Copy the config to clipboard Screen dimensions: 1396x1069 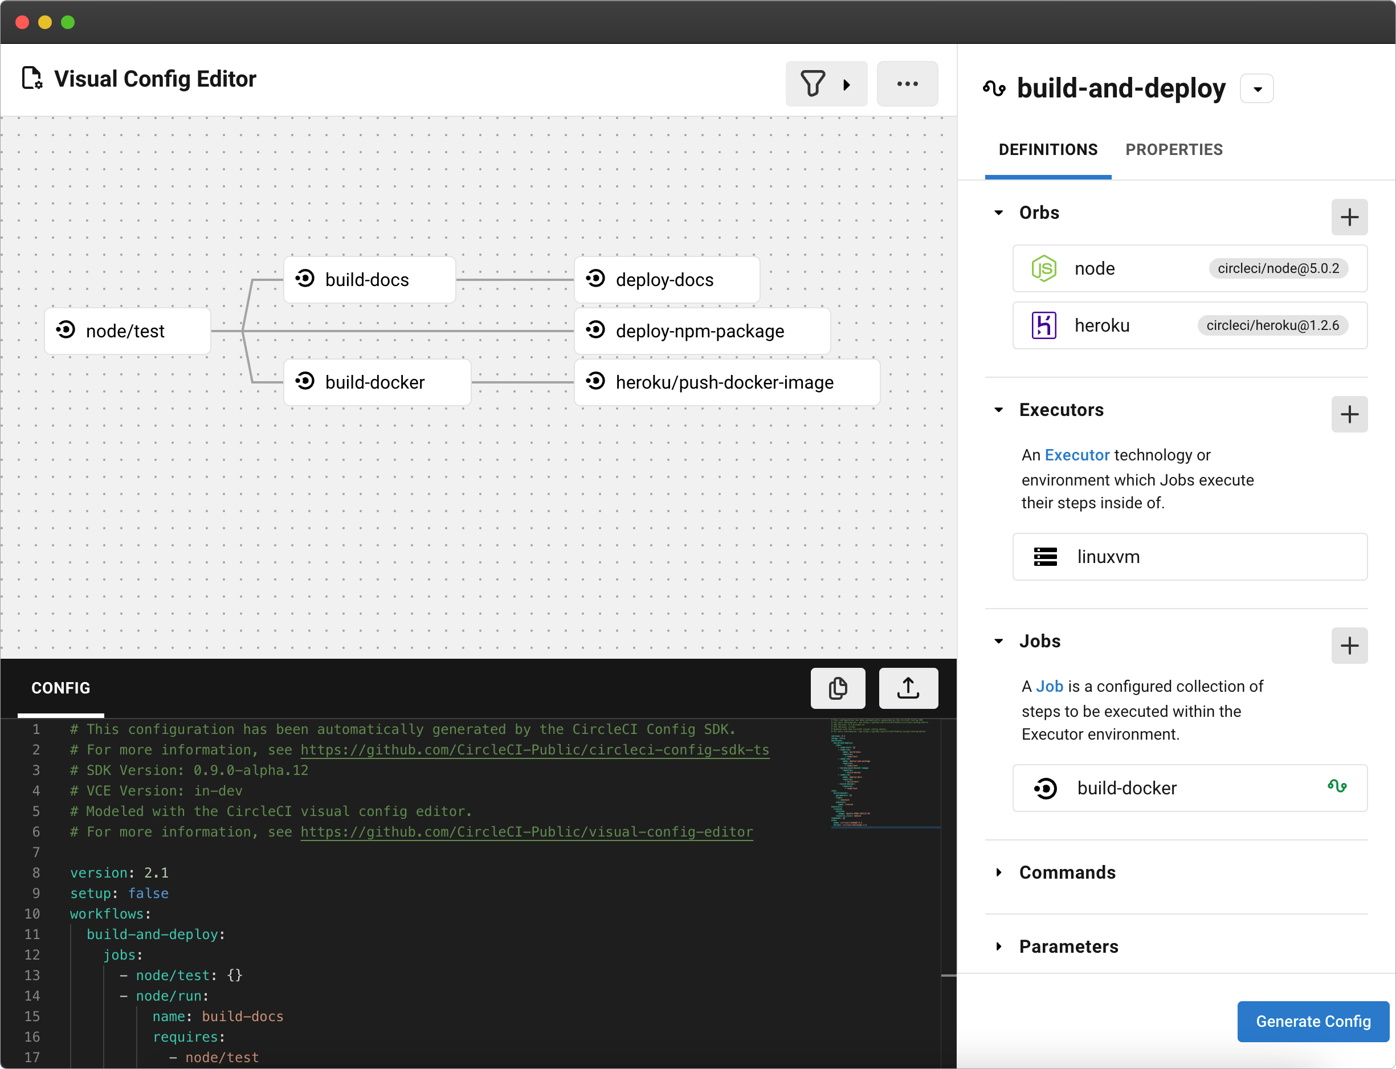838,688
